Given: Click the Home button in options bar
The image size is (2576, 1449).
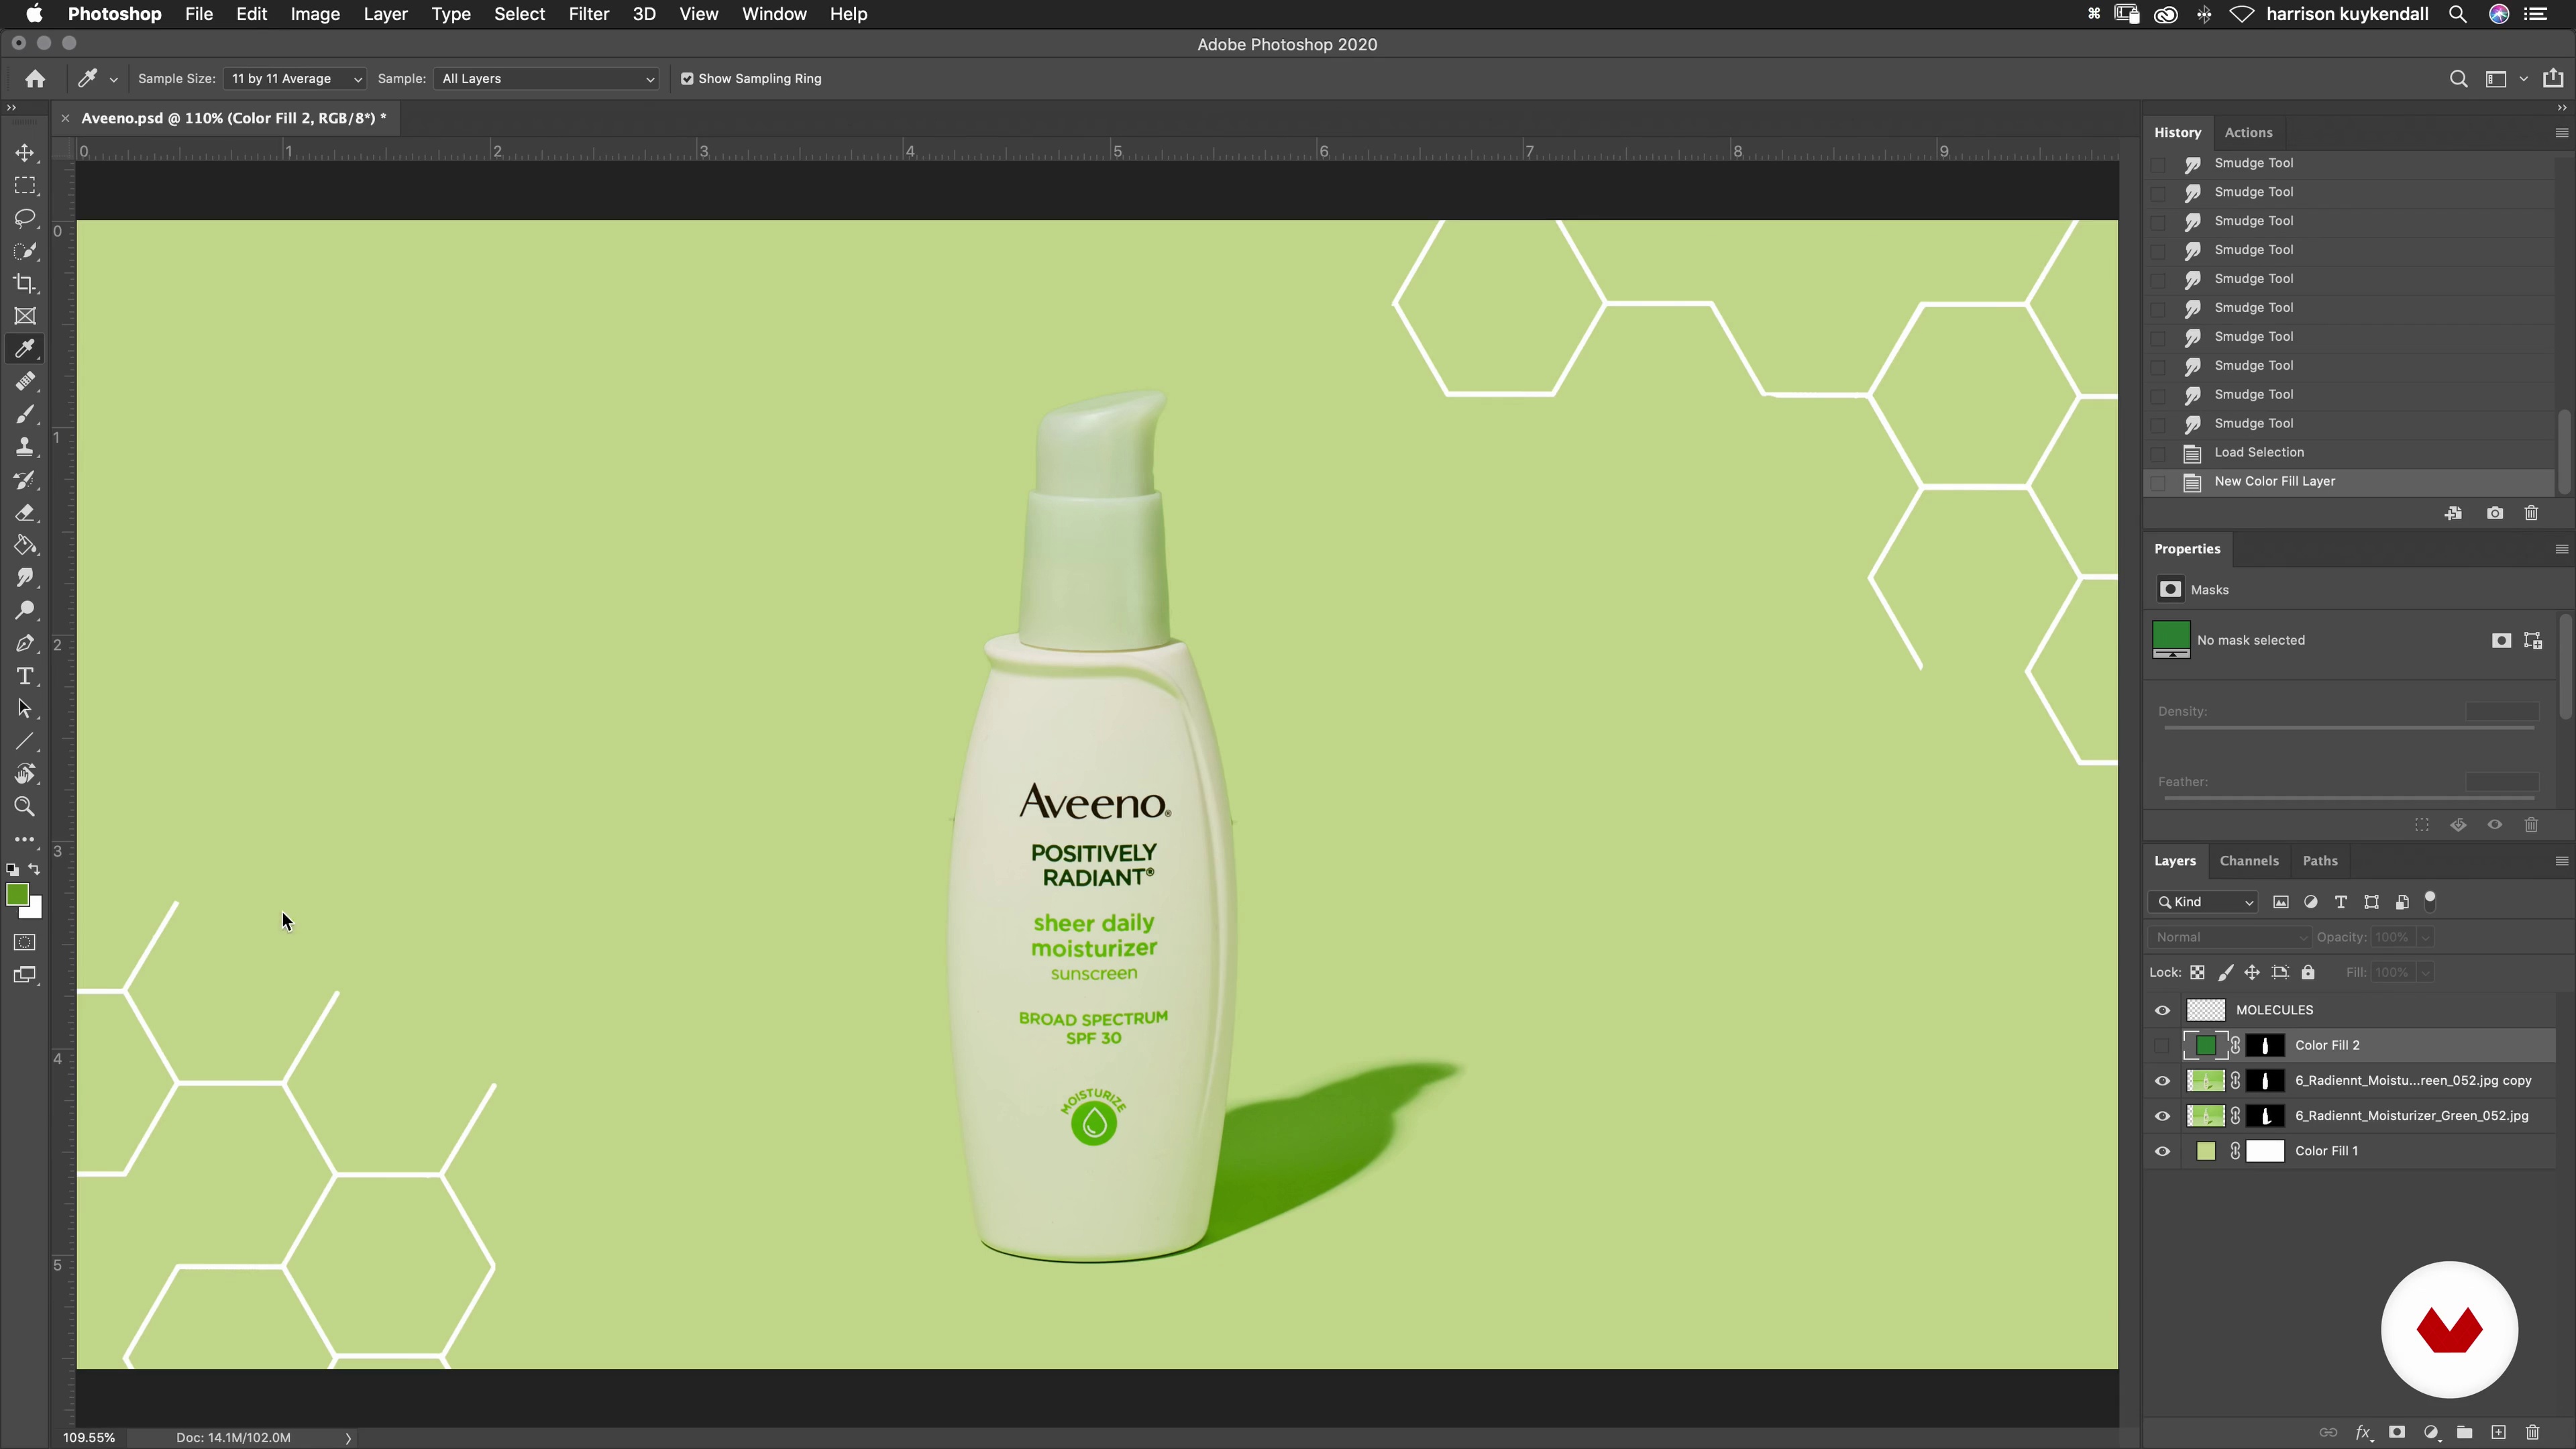Looking at the screenshot, I should pos(35,79).
